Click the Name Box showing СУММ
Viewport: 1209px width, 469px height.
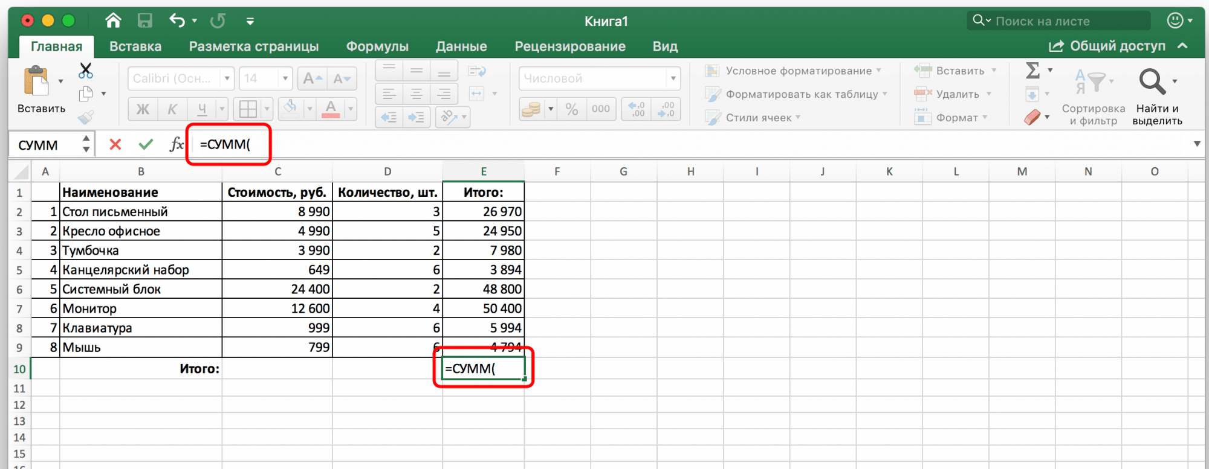click(x=45, y=145)
